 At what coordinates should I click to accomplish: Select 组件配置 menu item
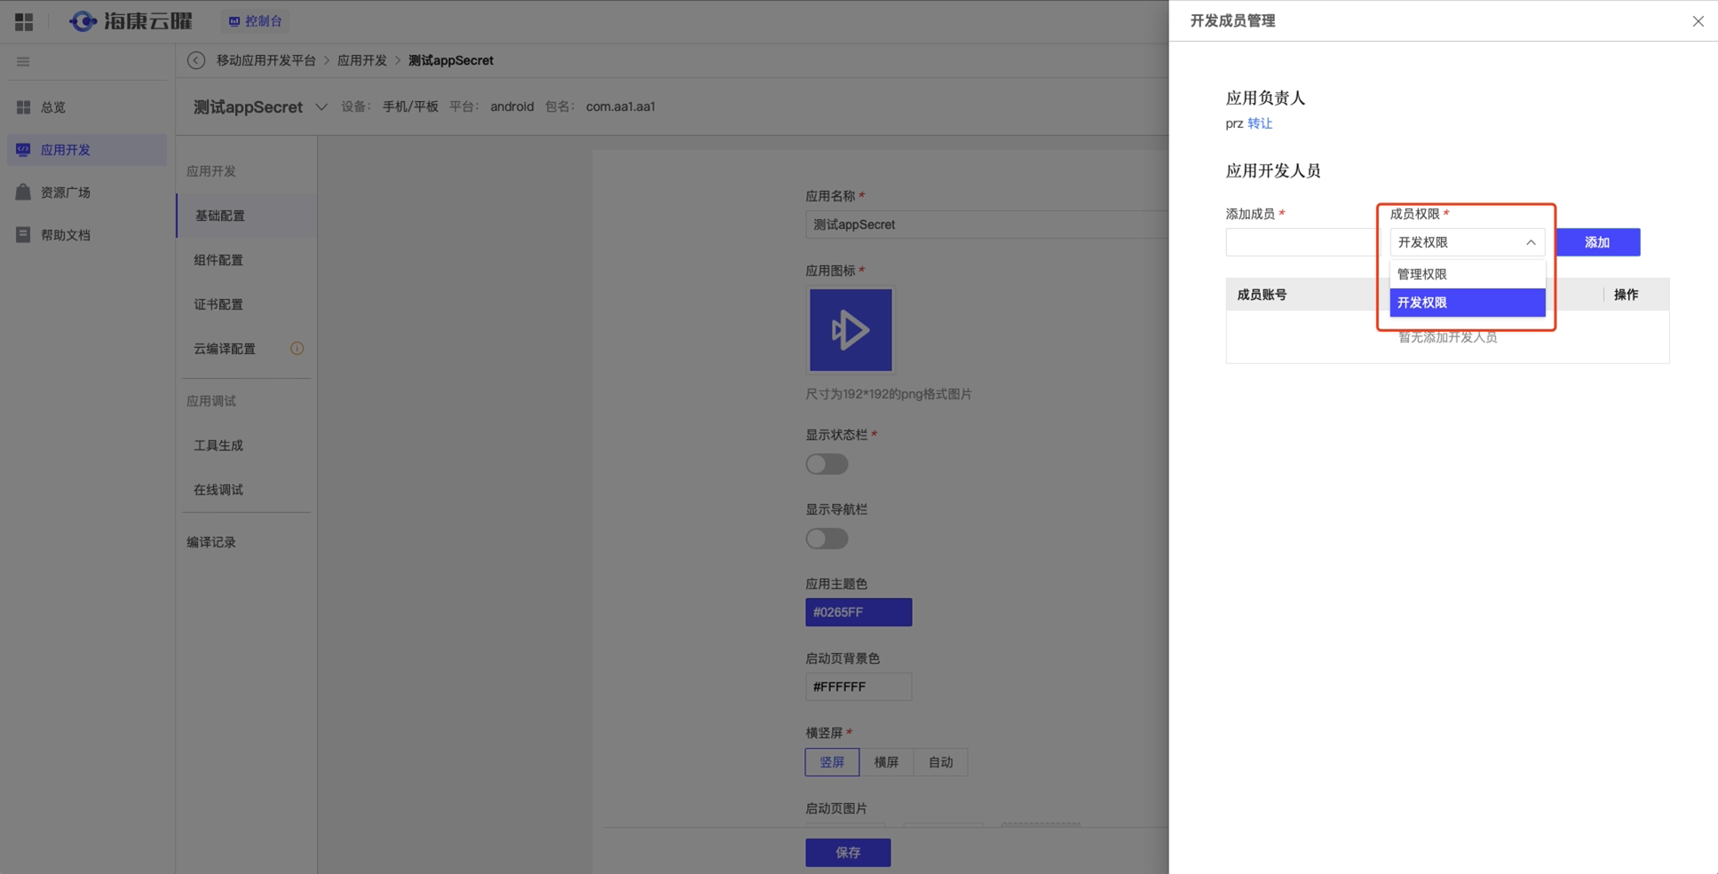(247, 260)
